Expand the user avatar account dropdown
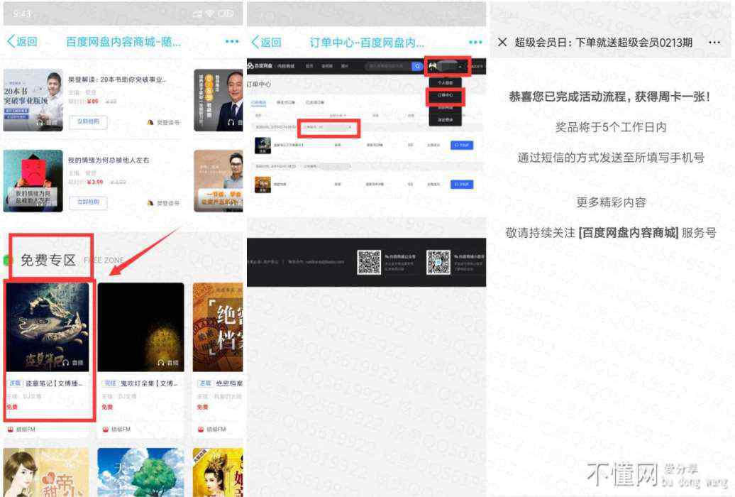This screenshot has height=497, width=735. click(x=447, y=67)
